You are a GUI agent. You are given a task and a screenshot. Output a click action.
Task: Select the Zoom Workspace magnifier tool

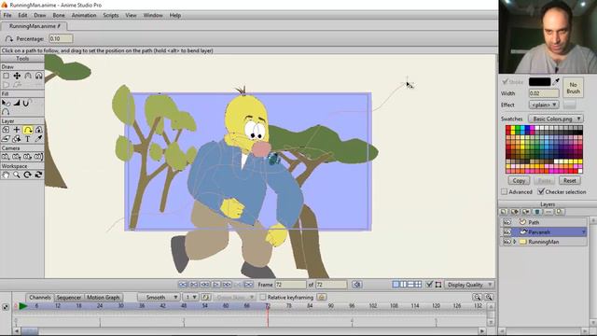[x=17, y=175]
